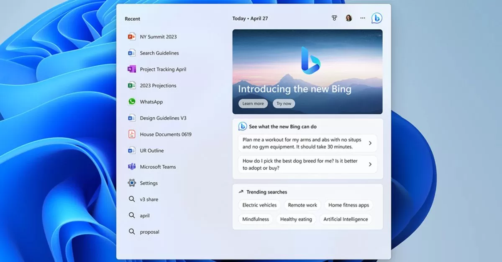Open the 'UR Outline' document
Viewport: 502px width, 262px height.
point(152,151)
